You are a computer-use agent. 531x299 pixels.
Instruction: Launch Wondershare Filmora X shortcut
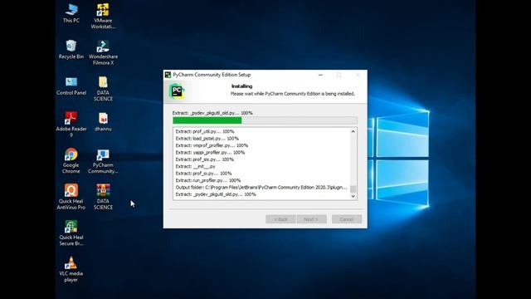pos(103,52)
